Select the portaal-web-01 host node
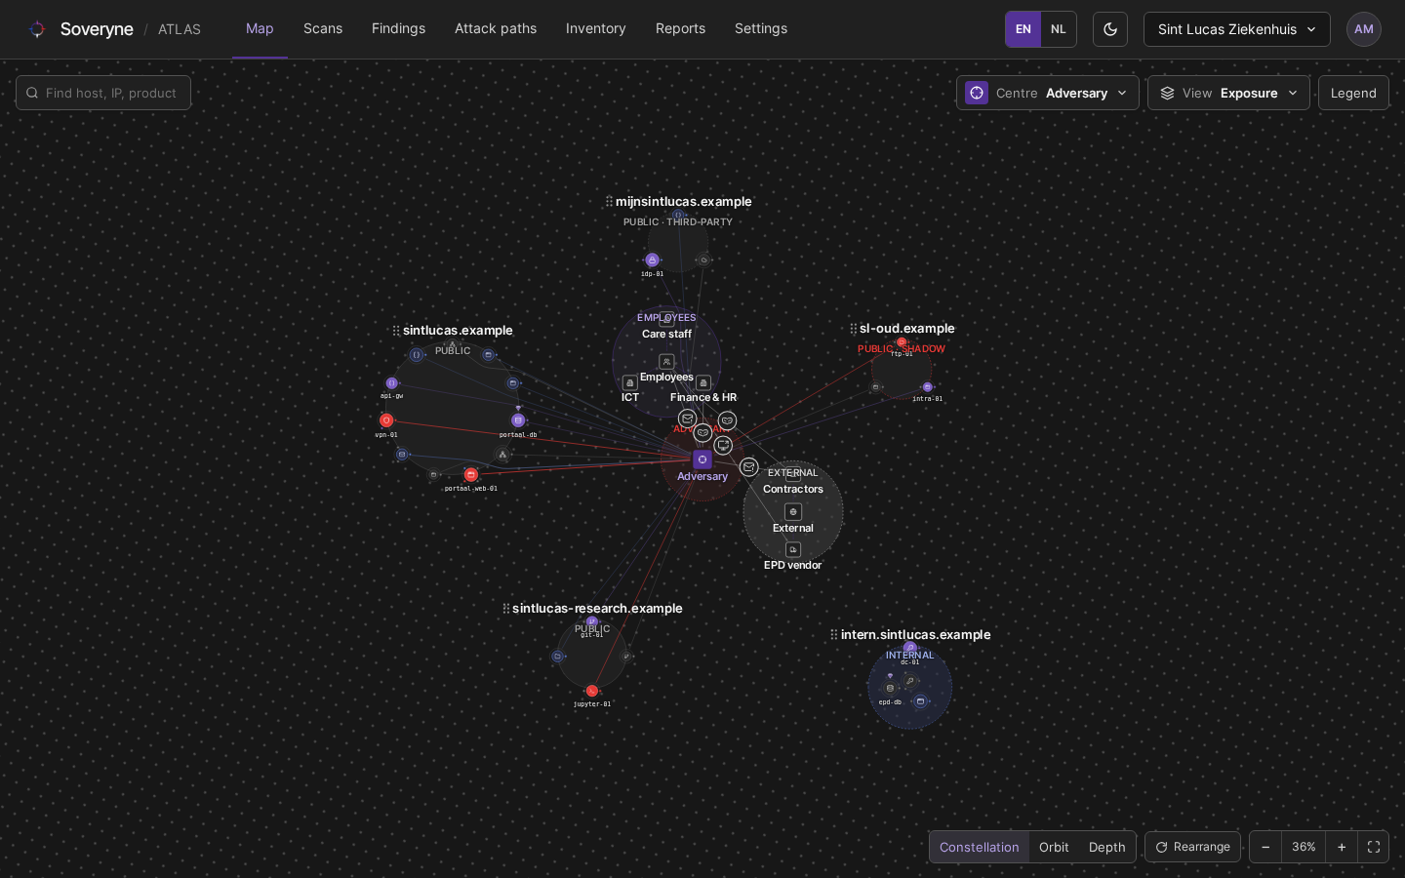Screen dimensions: 1405x878 pos(471,475)
